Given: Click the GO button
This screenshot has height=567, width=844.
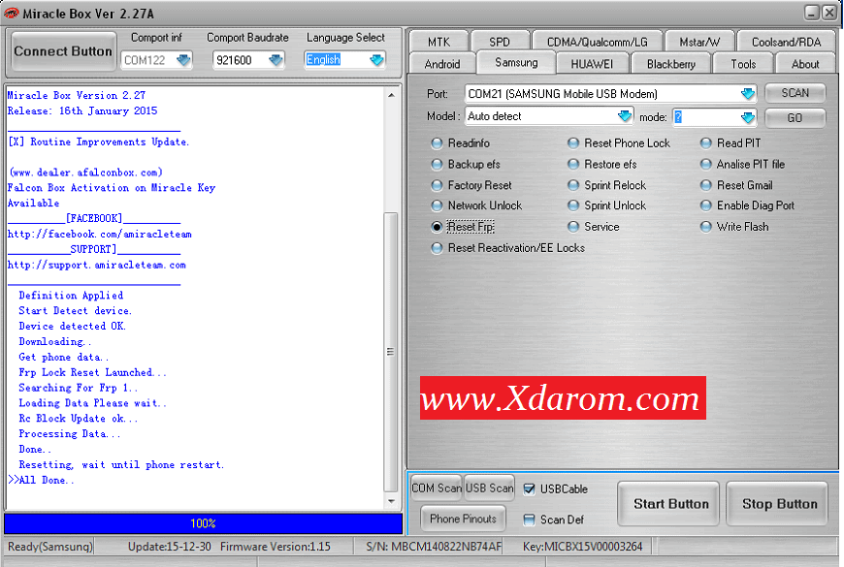Looking at the screenshot, I should (x=795, y=118).
